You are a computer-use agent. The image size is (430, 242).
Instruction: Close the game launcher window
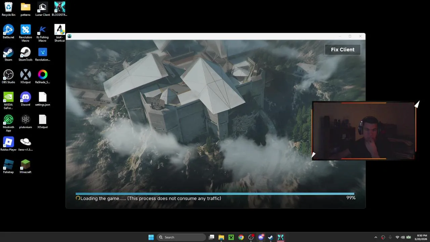[360, 36]
